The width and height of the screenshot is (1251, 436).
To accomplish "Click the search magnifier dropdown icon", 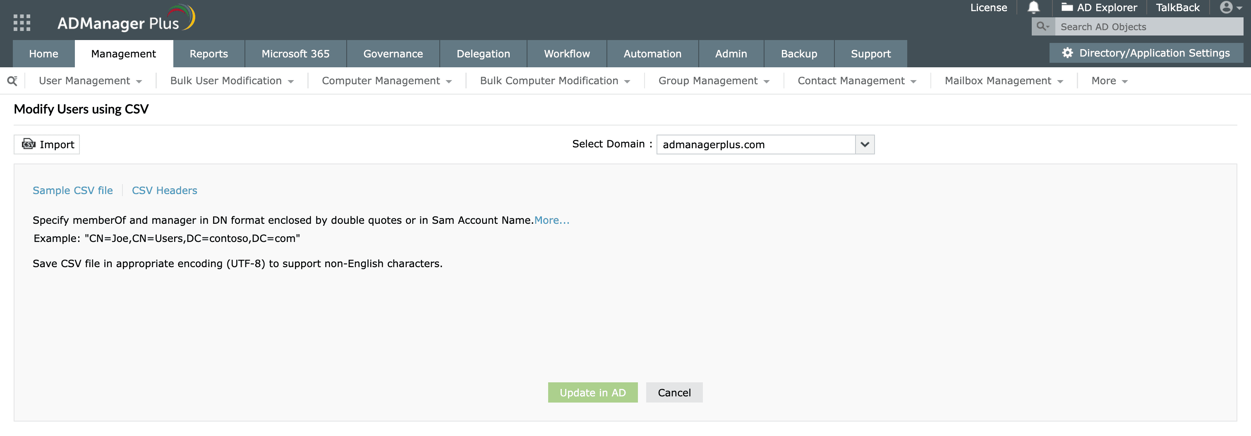I will pyautogui.click(x=1042, y=27).
